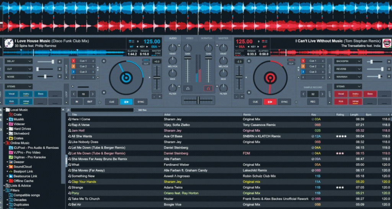Image resolution: width=392 pixels, height=209 pixels.
Task: Switch mixer to the MASTER tab
Action: tap(223, 39)
